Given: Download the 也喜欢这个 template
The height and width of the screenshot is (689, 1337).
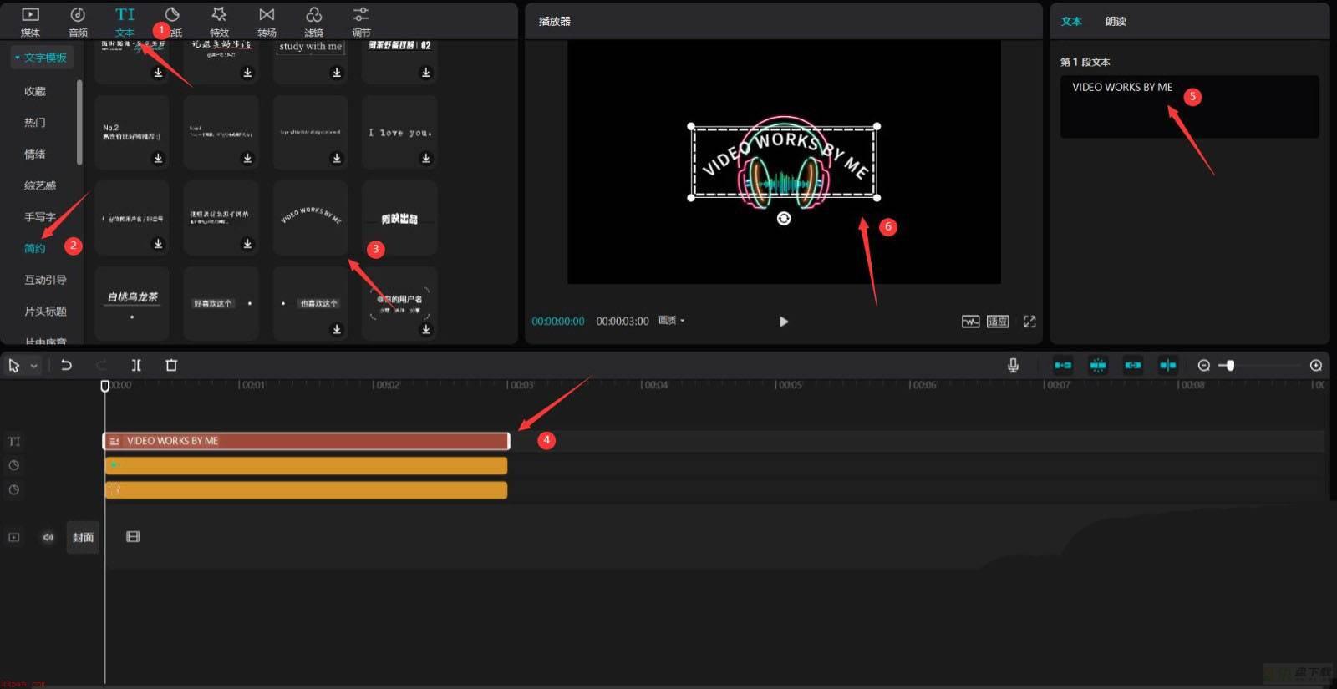Looking at the screenshot, I should 337,329.
